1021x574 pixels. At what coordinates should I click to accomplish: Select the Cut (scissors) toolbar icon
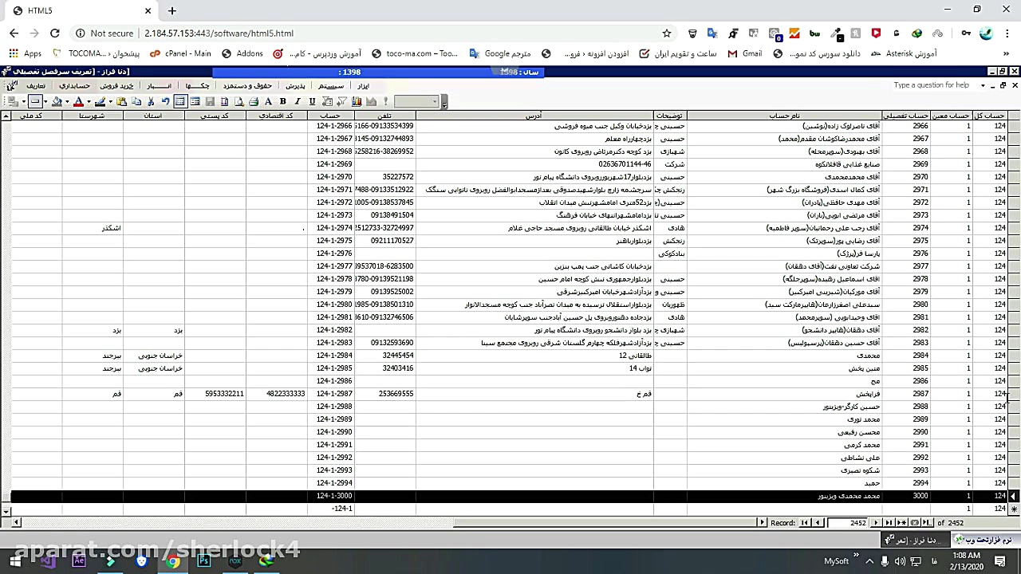coord(151,102)
